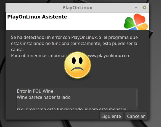
Task: Minimize the PlayOnLinux window
Action: [136, 7]
